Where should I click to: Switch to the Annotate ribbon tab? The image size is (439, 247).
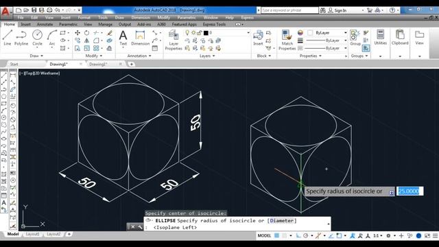tap(45, 25)
